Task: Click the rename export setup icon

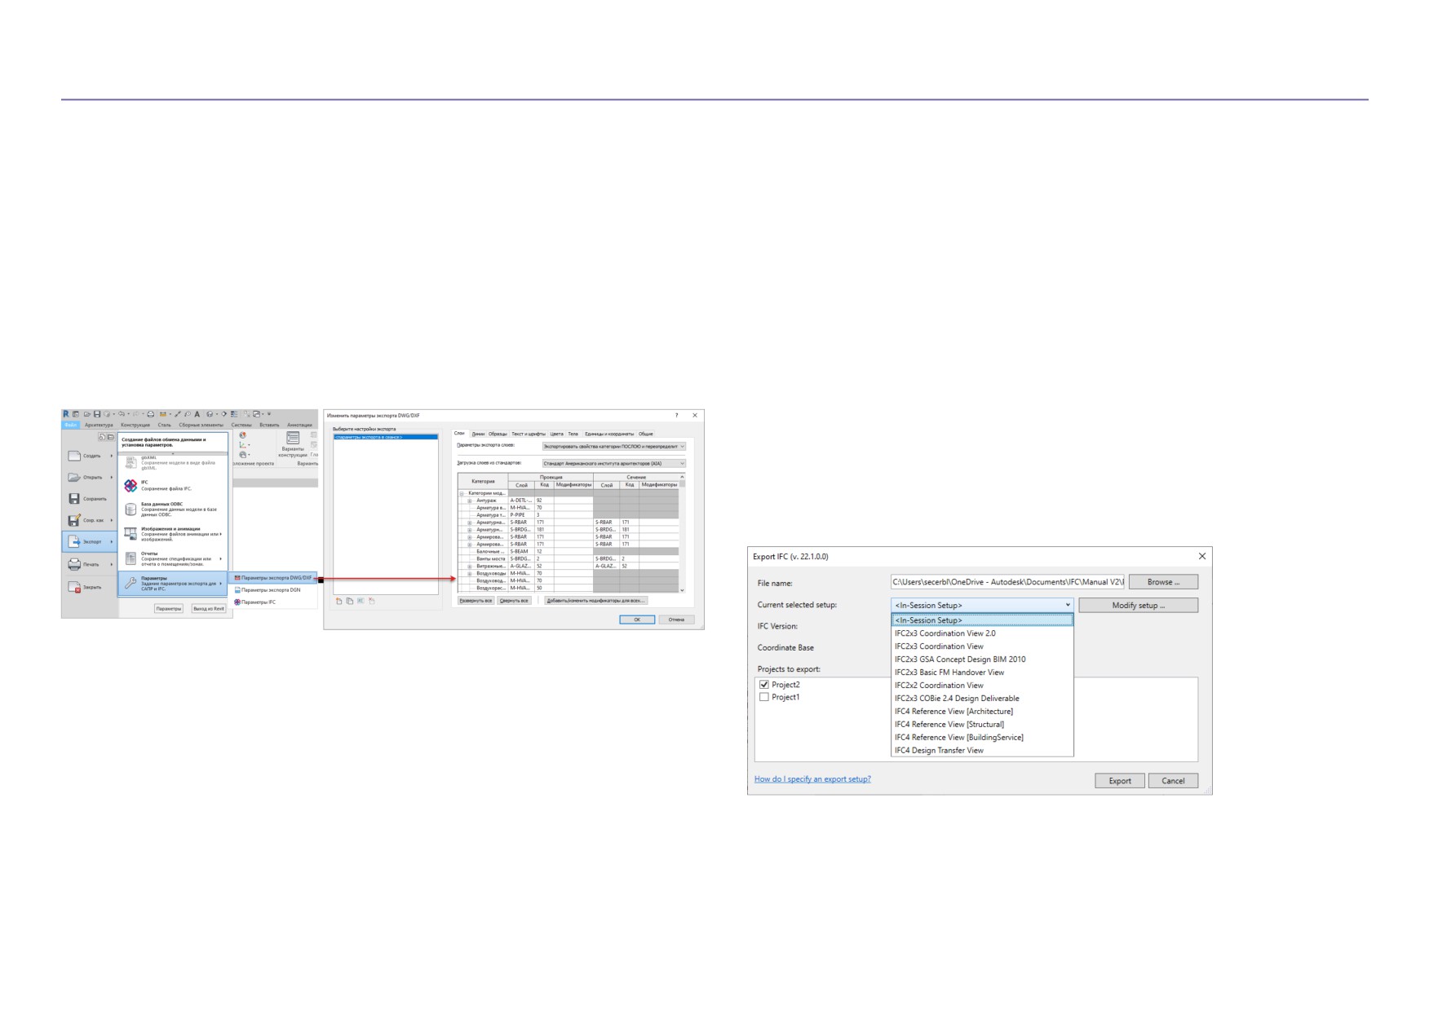Action: click(x=361, y=601)
